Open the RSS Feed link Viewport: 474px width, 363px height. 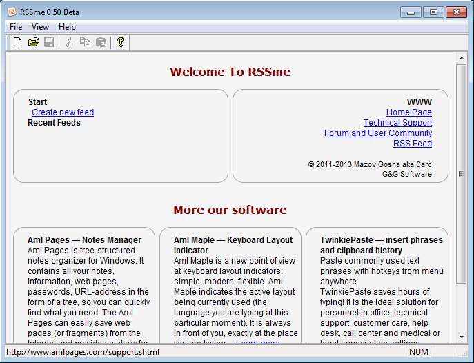[x=412, y=144]
